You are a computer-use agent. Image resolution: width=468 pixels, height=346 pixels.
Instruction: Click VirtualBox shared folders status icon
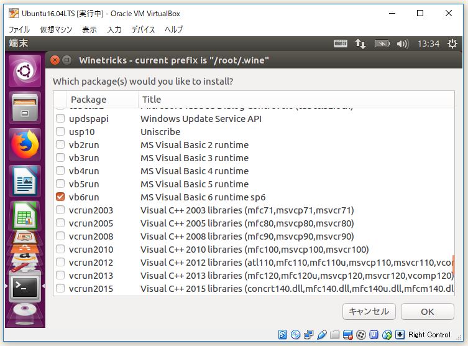click(334, 335)
